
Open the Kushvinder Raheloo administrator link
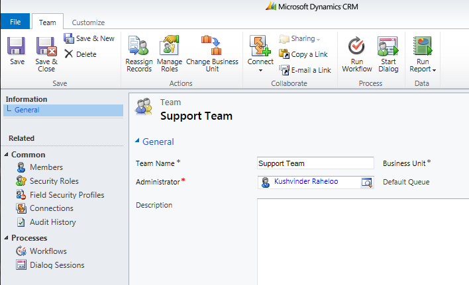point(306,181)
